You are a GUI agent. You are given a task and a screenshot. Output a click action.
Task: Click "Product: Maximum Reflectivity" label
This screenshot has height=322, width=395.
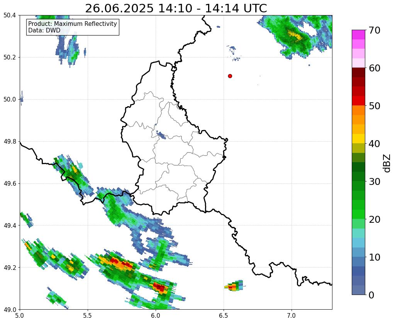click(x=73, y=24)
